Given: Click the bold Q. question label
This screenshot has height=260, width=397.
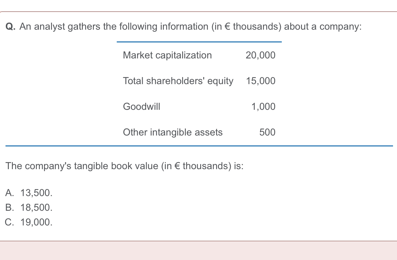Looking at the screenshot, I should 11,27.
